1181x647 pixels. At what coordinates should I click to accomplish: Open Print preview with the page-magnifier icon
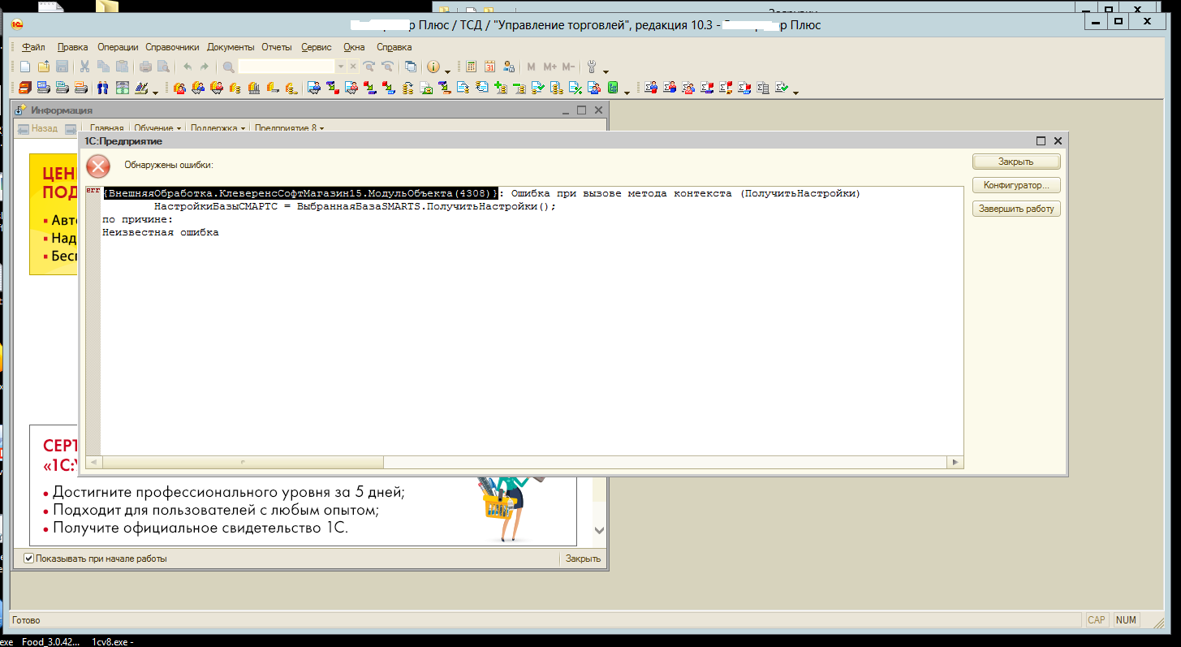click(163, 67)
